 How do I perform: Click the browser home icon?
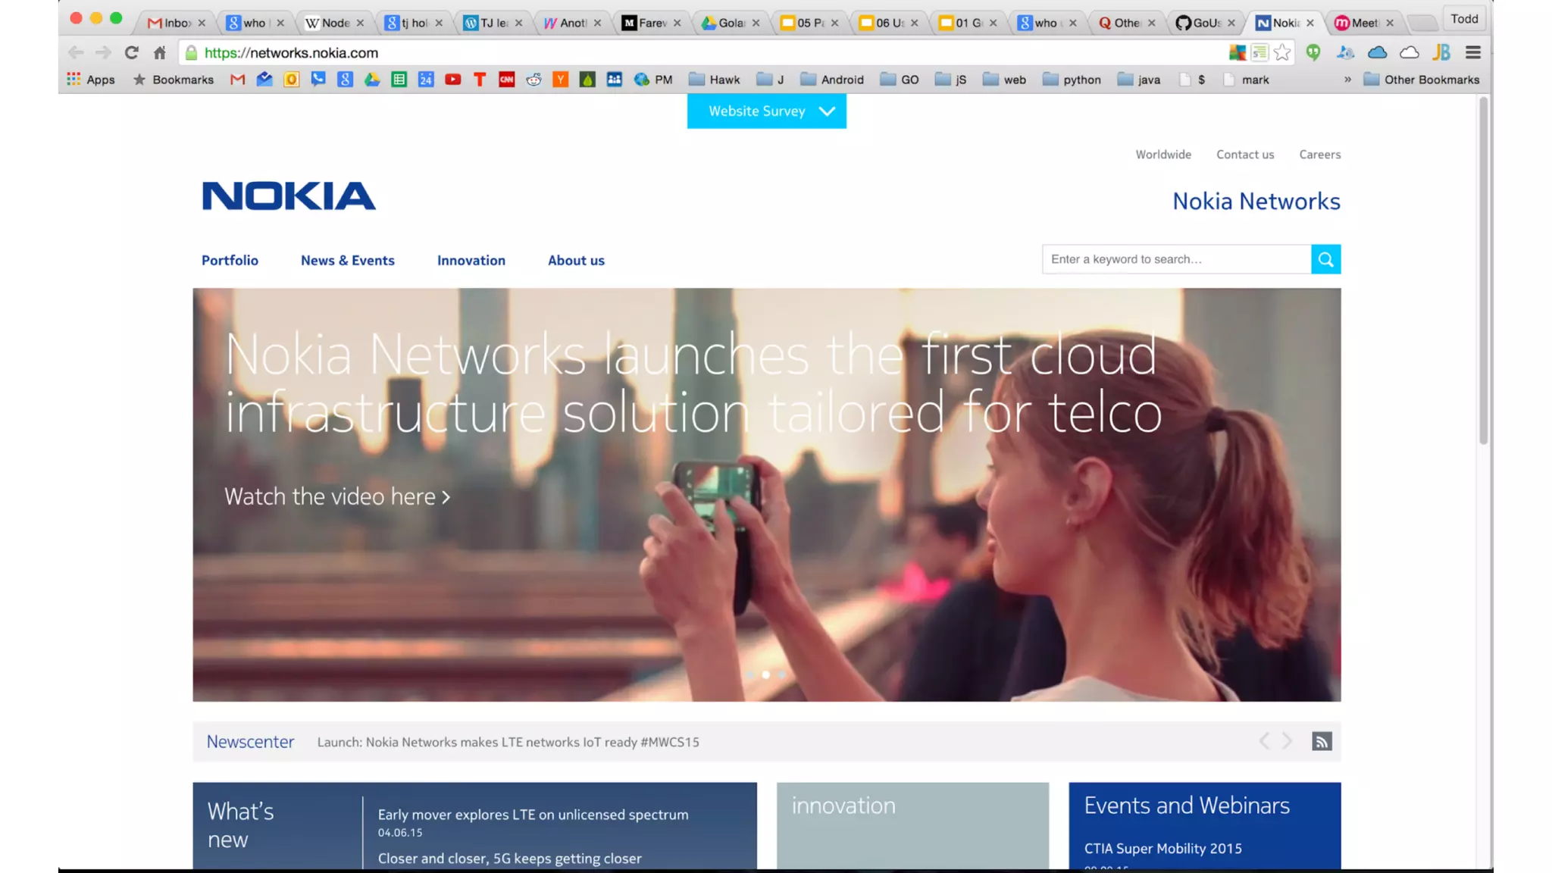click(x=159, y=52)
